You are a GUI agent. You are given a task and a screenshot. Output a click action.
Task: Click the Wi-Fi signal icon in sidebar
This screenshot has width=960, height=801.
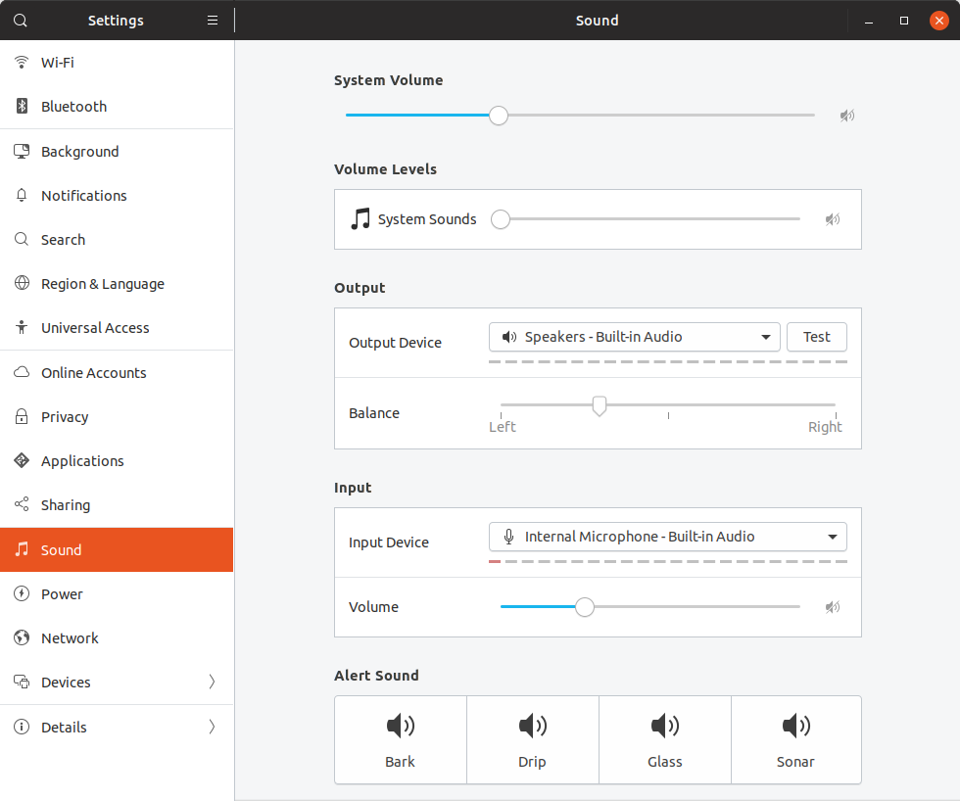click(22, 63)
